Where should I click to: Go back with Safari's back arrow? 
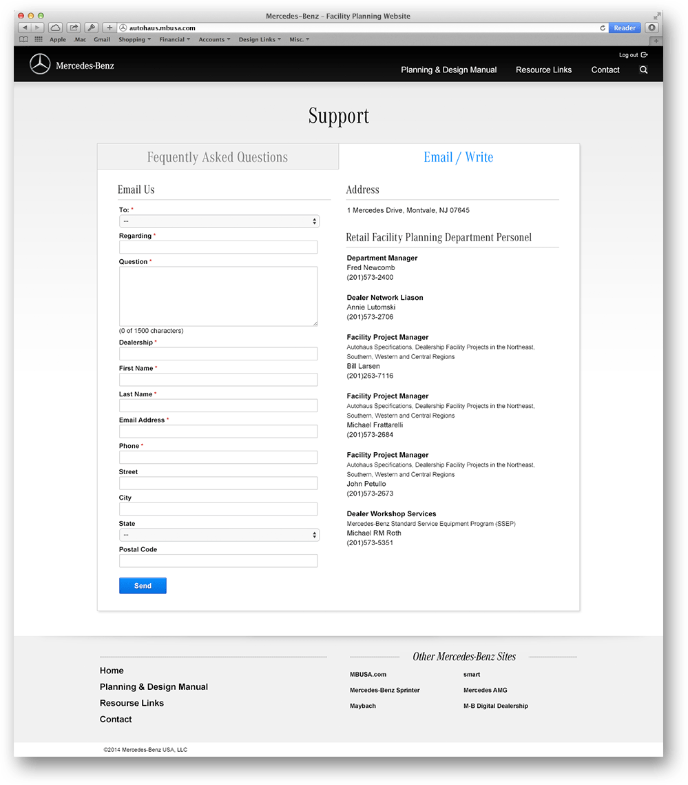pos(25,28)
